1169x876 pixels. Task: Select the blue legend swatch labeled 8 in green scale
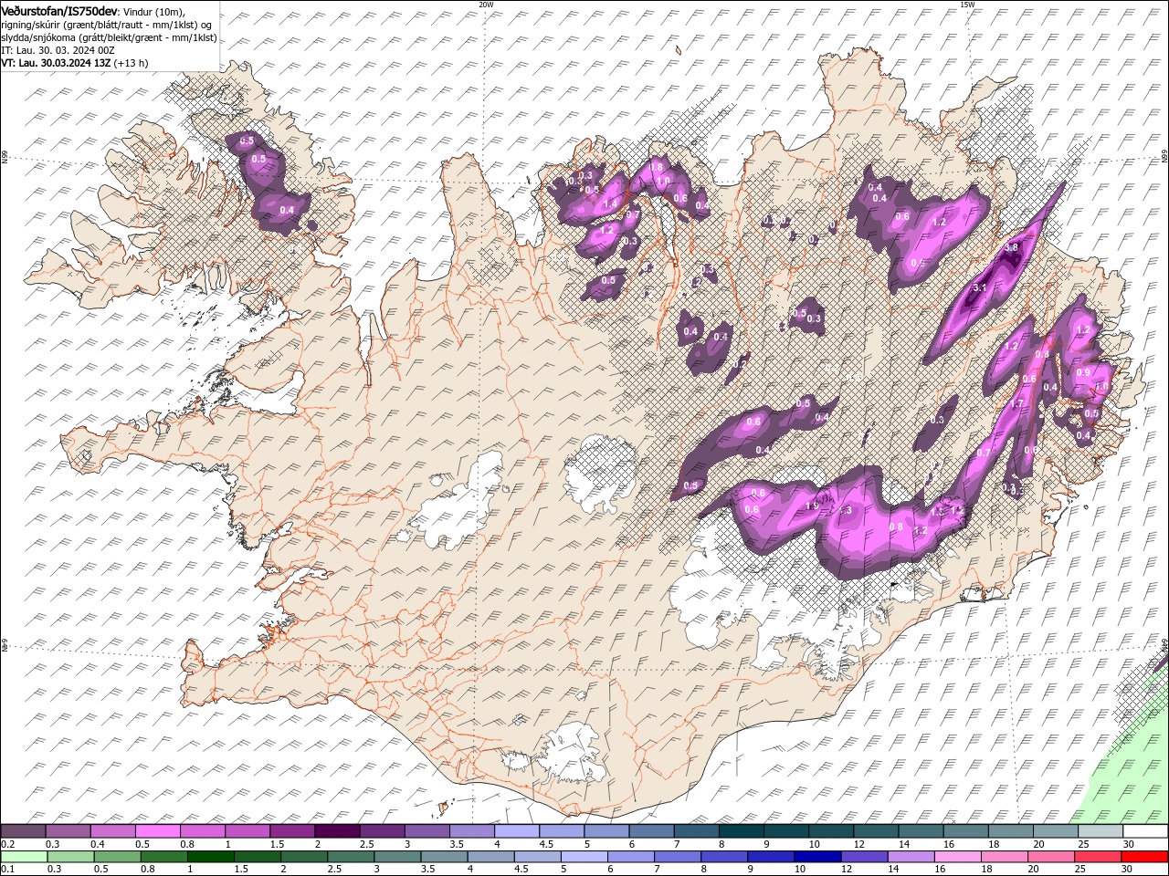click(x=725, y=857)
